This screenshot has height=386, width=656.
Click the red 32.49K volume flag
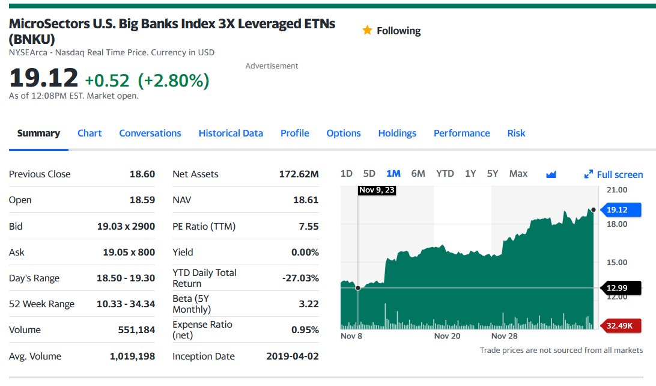pos(621,326)
